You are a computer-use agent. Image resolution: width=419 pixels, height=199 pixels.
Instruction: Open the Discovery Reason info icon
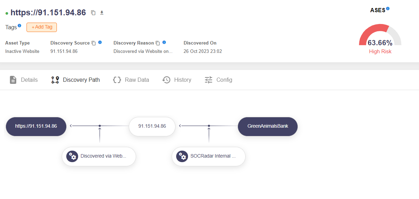click(x=164, y=42)
